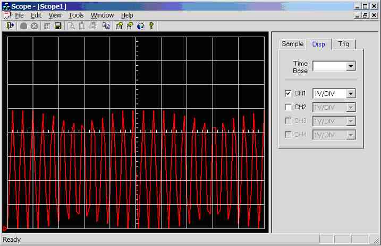The image size is (381, 246).
Task: Switch to the Trig tab
Action: (x=344, y=44)
